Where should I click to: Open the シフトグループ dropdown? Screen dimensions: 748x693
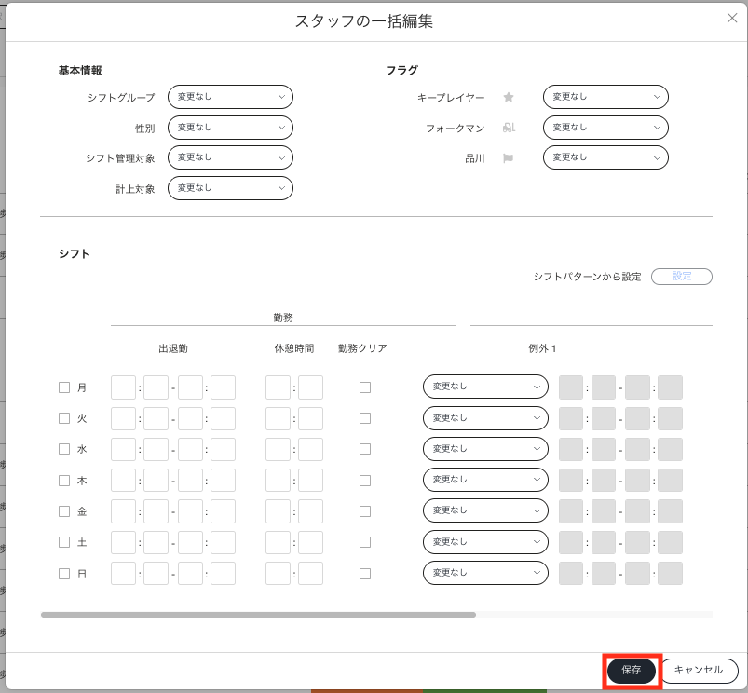pyautogui.click(x=230, y=97)
